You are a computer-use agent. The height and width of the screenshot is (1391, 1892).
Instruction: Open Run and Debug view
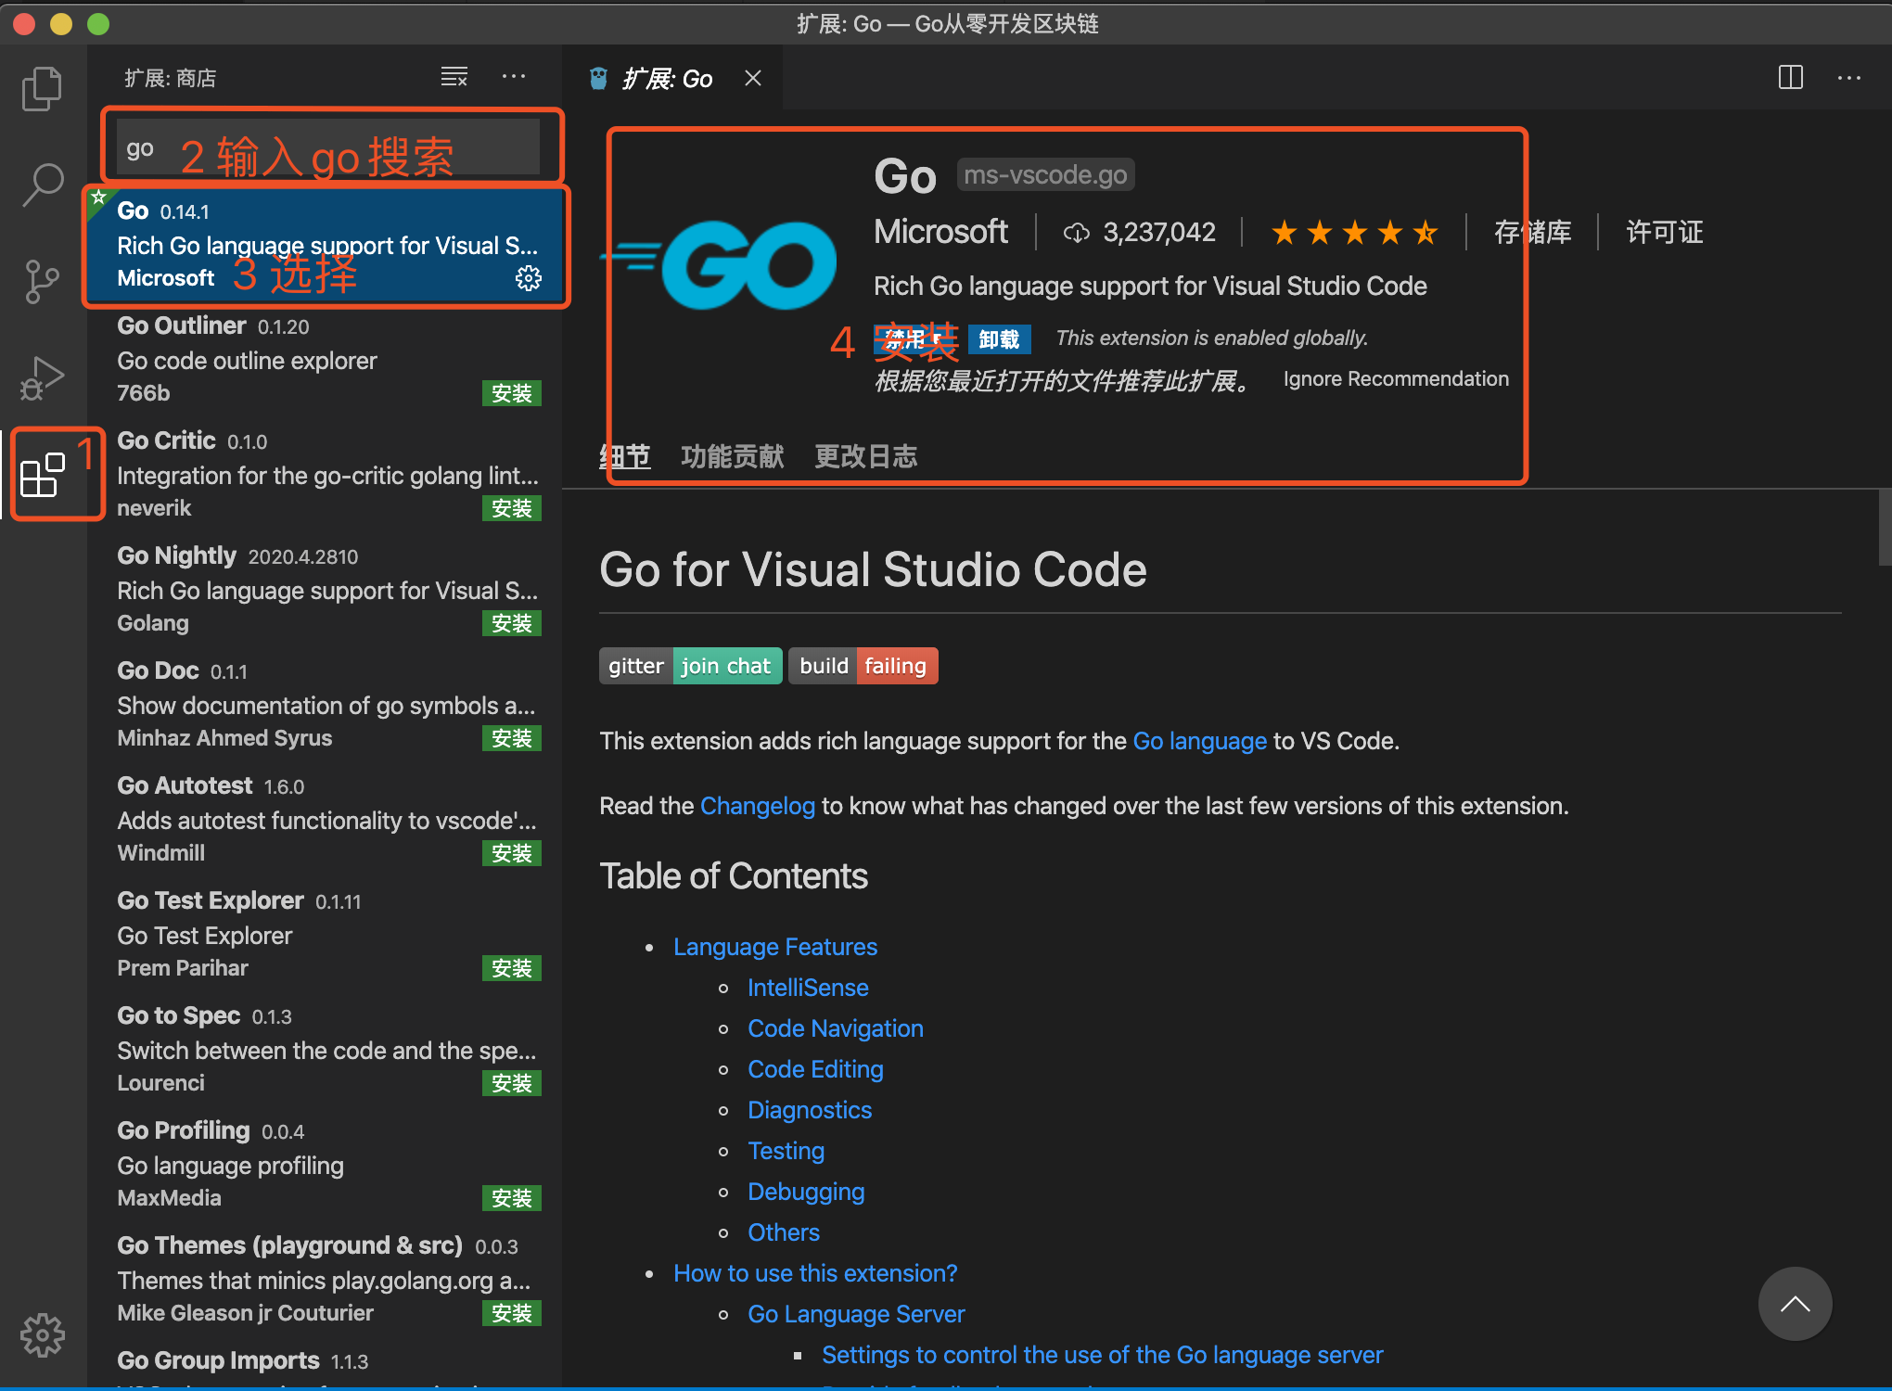point(42,377)
